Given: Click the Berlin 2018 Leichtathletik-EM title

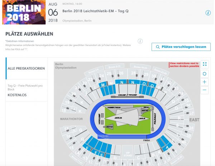Looking at the screenshot, I should point(95,11).
